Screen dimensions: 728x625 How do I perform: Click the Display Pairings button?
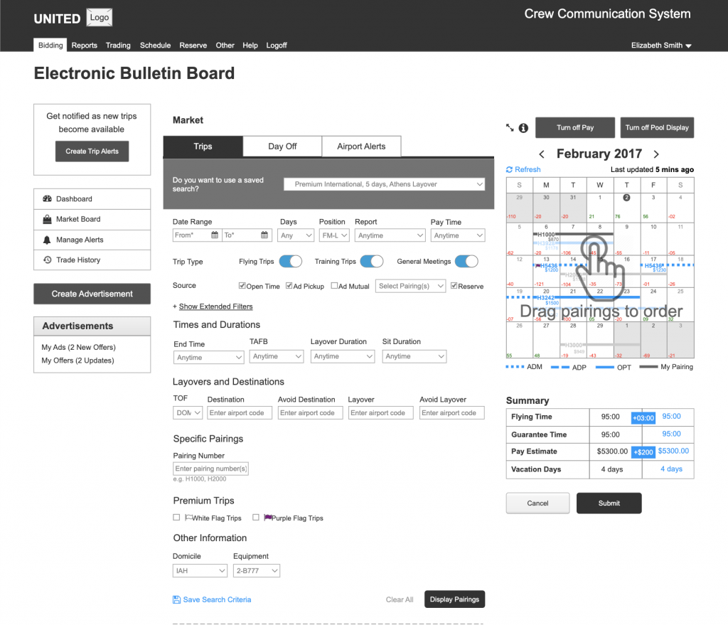coord(454,599)
